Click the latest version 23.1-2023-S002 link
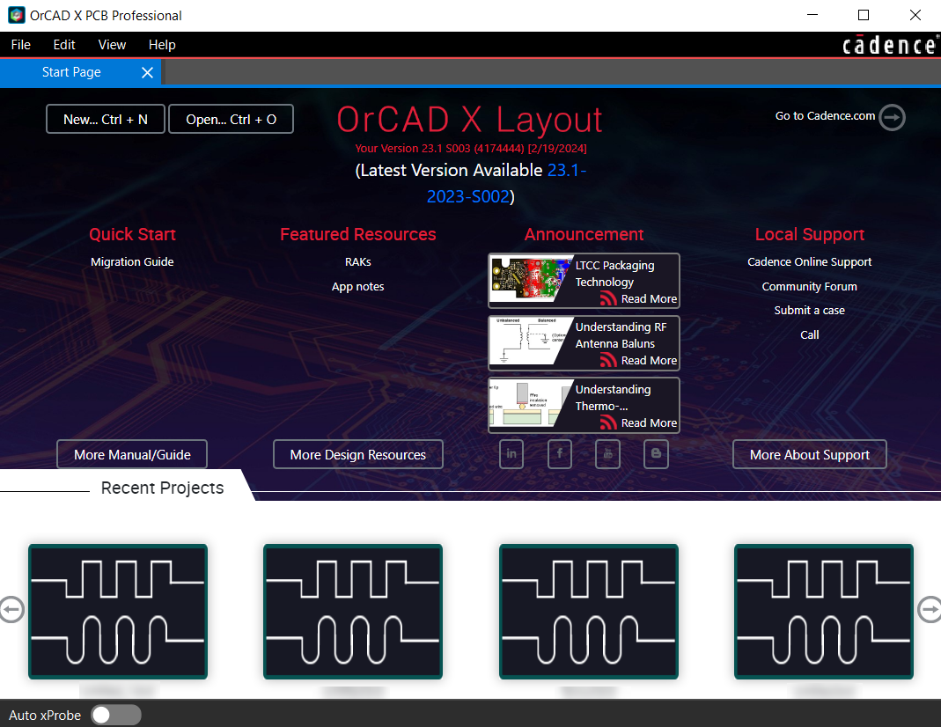 point(506,184)
